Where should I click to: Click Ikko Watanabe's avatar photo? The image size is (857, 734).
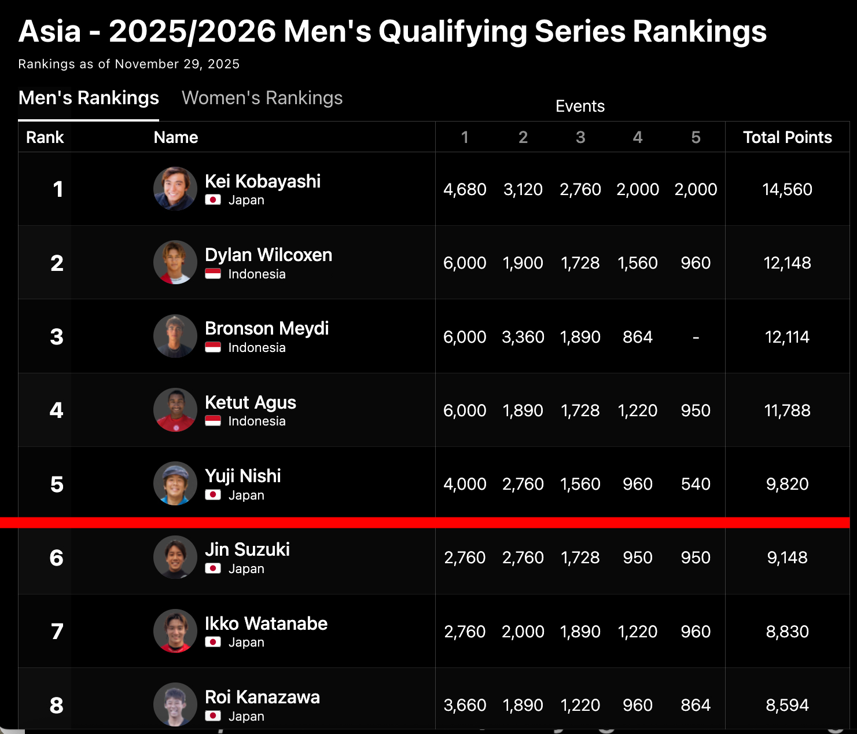[x=175, y=631]
